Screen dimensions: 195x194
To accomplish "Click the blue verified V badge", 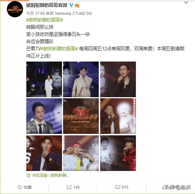I will (71, 5).
